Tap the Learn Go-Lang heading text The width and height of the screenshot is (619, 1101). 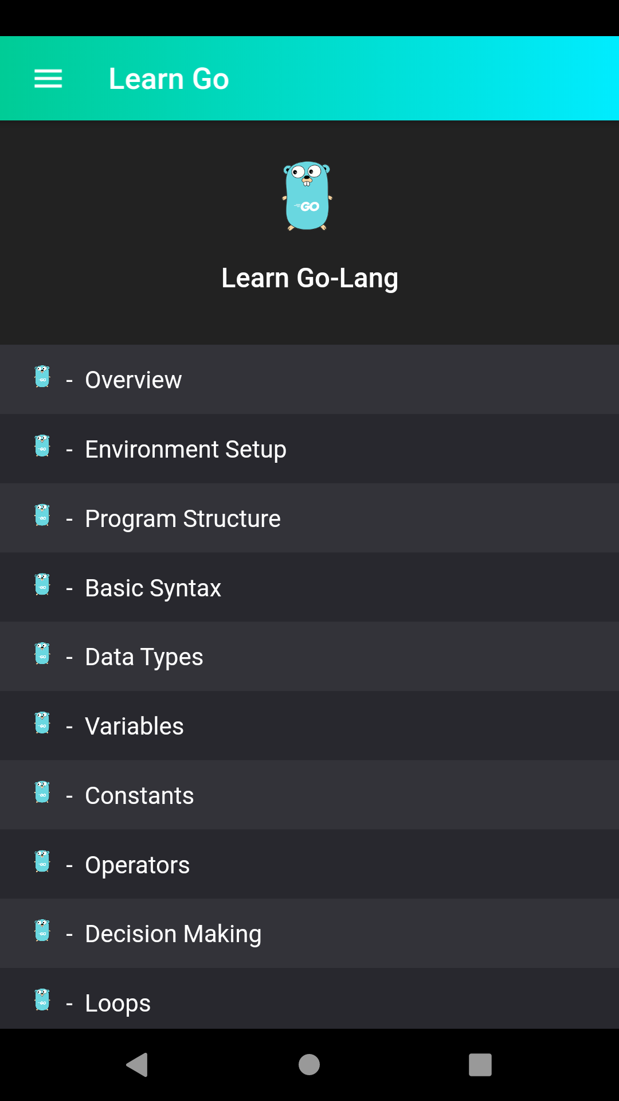point(309,278)
